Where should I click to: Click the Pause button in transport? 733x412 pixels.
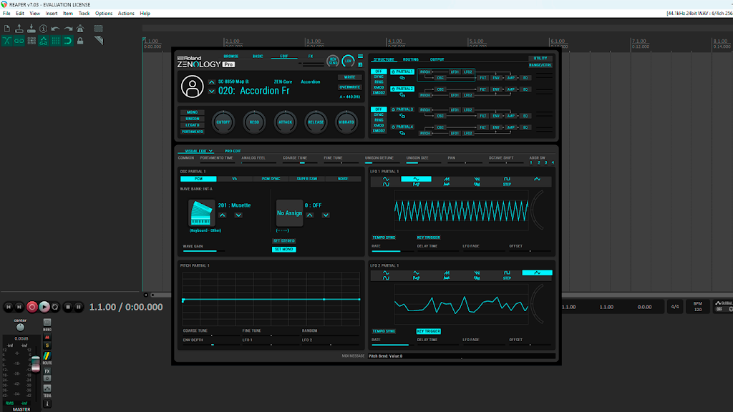point(79,307)
